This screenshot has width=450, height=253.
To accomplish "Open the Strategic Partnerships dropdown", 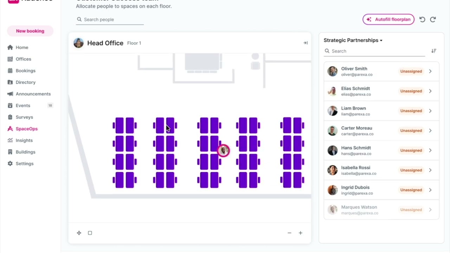I will pos(353,40).
